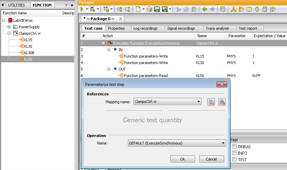Collapse the ClampsCtrl.vi tree node
The width and height of the screenshot is (287, 170).
(x=9, y=33)
